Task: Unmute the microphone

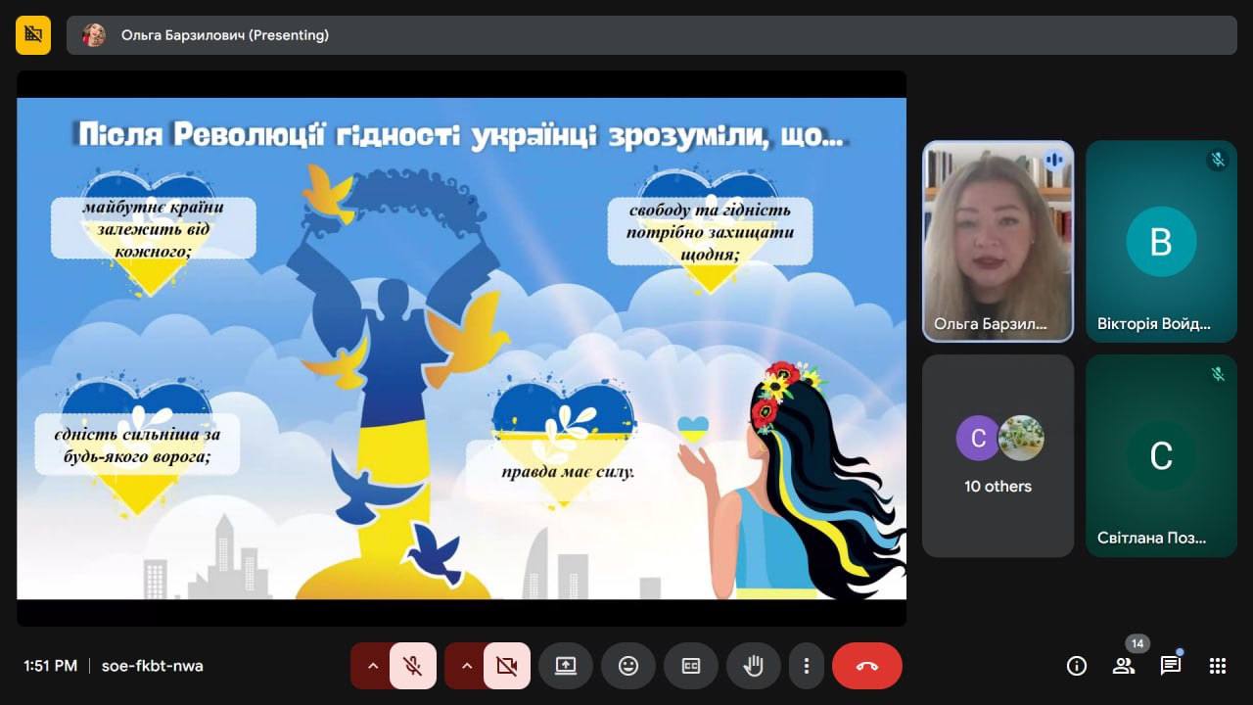Action: click(x=413, y=666)
